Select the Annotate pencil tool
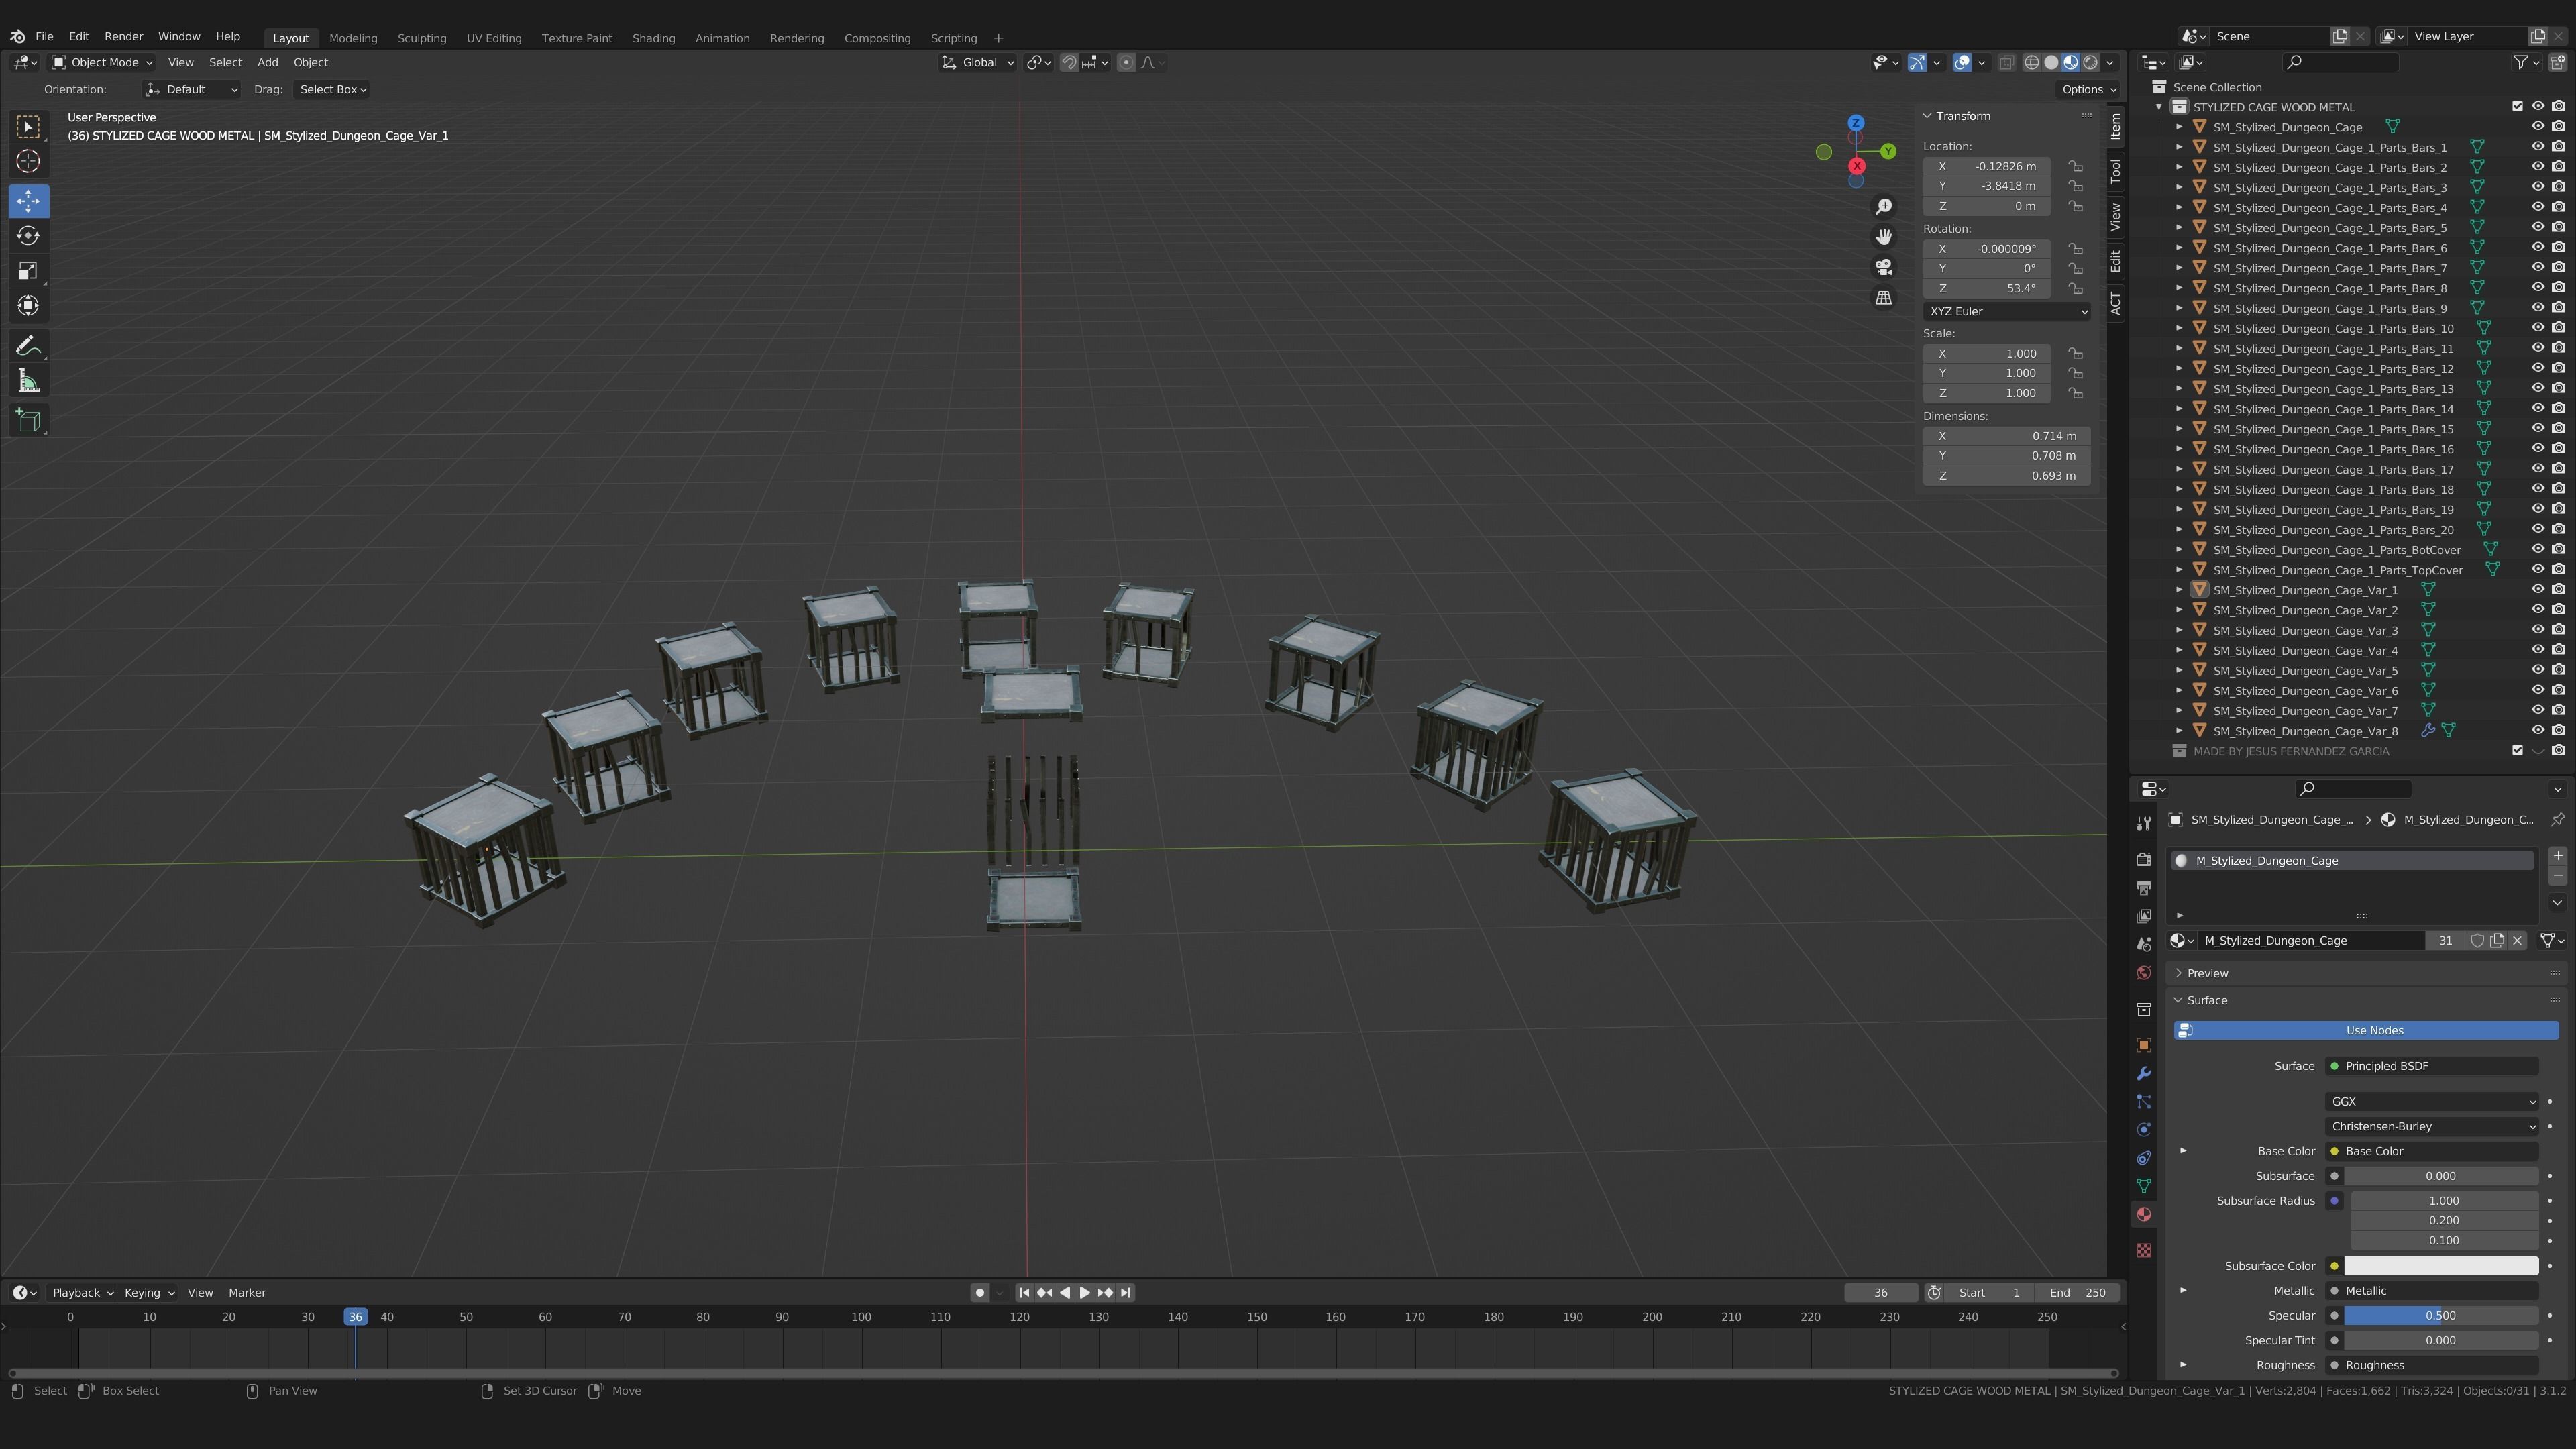Image resolution: width=2576 pixels, height=1449 pixels. point(28,346)
